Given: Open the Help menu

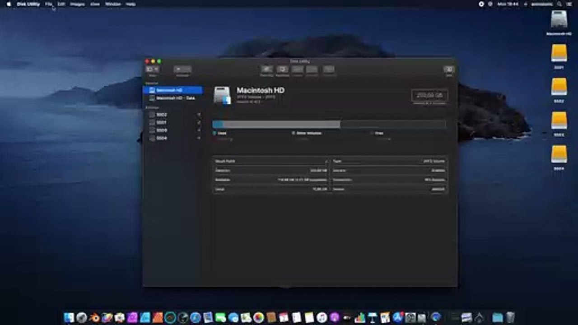Looking at the screenshot, I should pyautogui.click(x=131, y=4).
